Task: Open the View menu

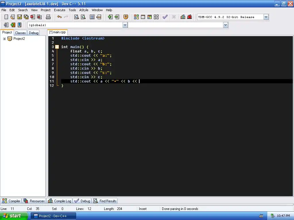Action: tap(34, 10)
